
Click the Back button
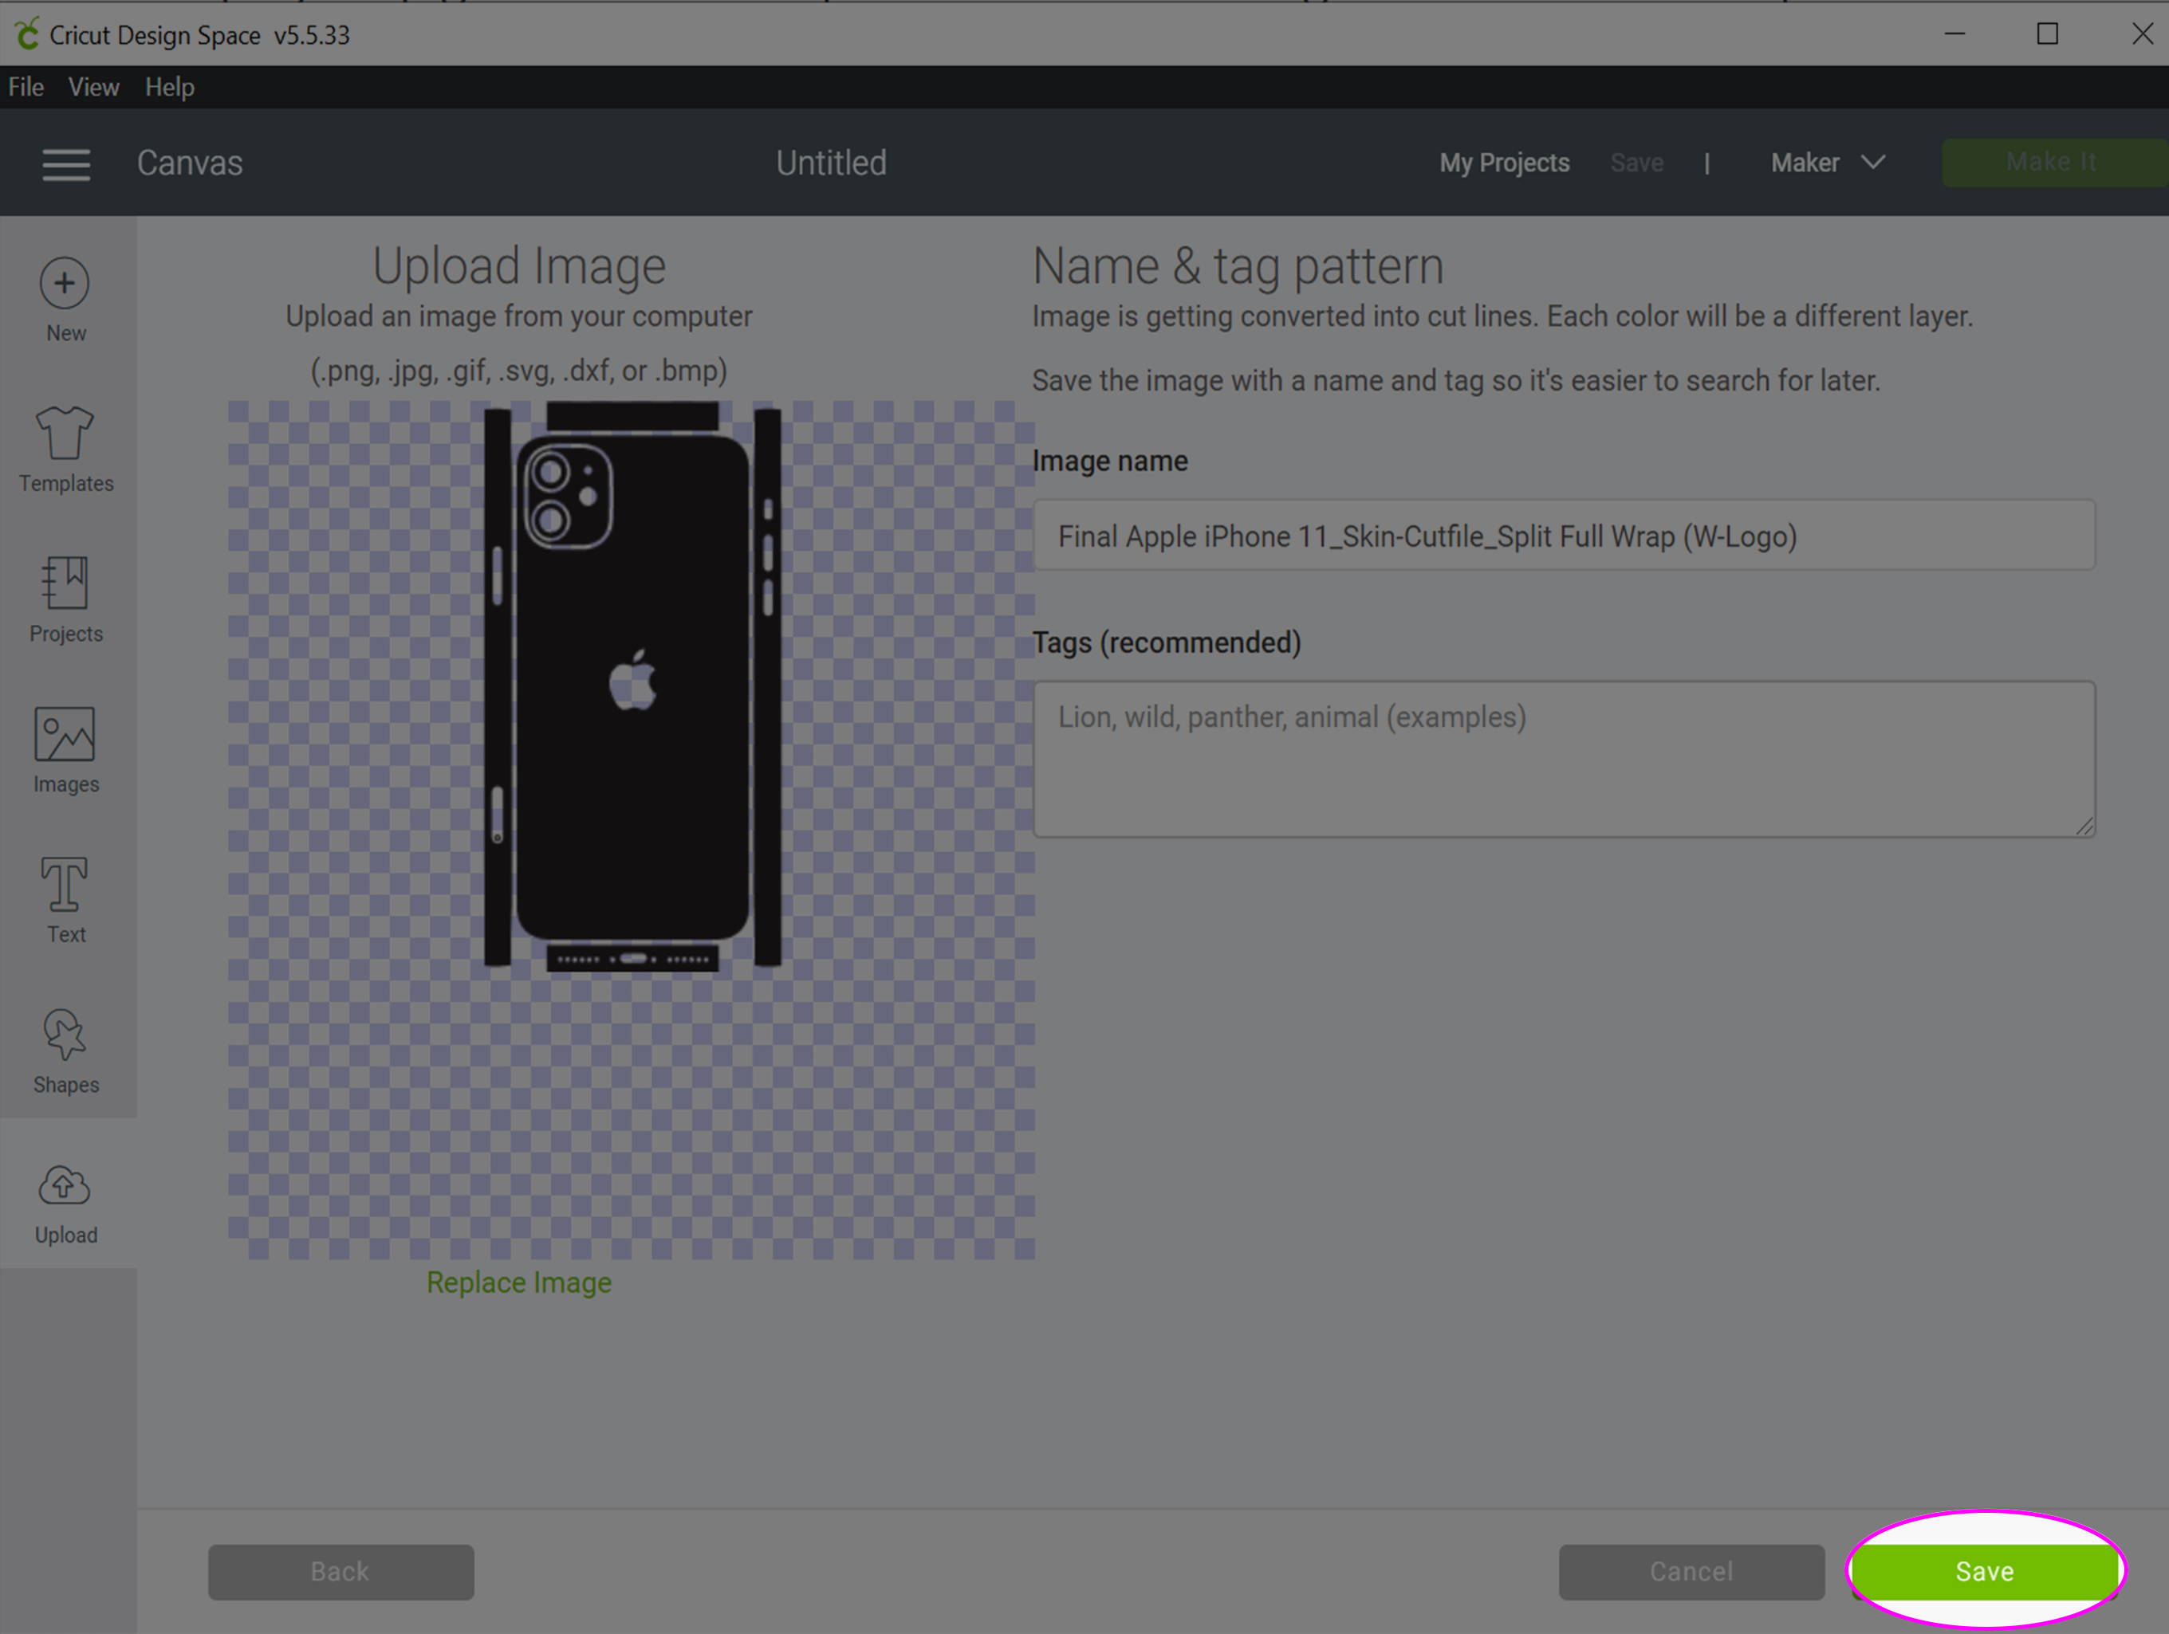pyautogui.click(x=341, y=1571)
